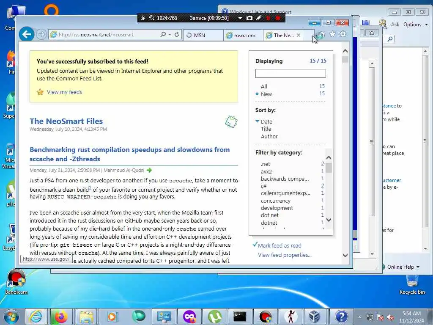This screenshot has height=325, width=433.
Task: Switch to the MSN tab
Action: coord(203,36)
